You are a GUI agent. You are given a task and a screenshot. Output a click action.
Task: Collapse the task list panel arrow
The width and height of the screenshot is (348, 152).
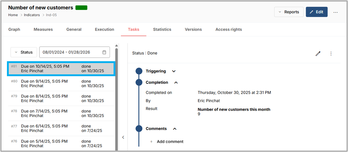[123, 137]
